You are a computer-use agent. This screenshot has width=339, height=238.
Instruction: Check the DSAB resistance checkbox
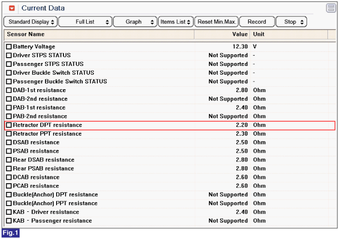click(9, 143)
